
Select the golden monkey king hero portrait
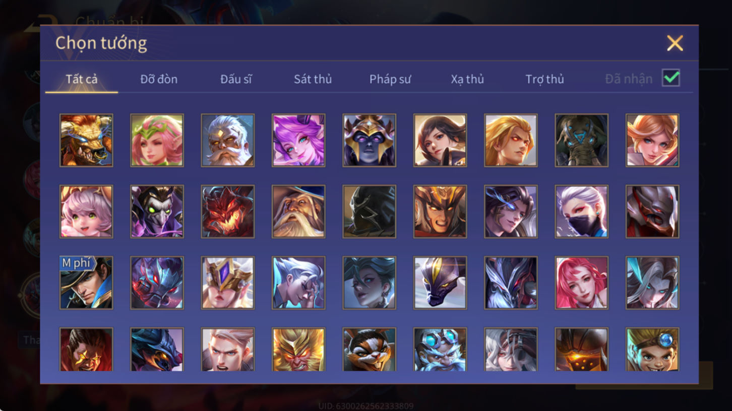(x=298, y=350)
